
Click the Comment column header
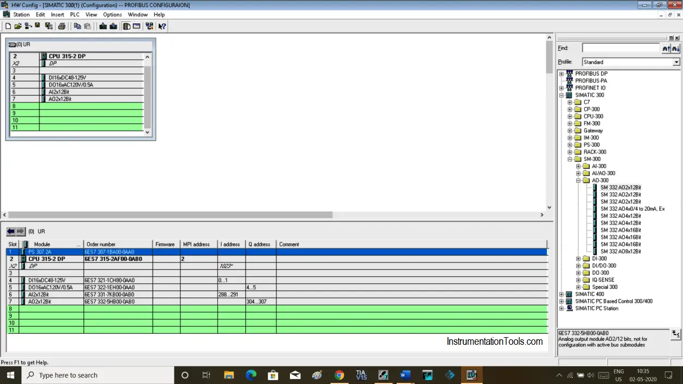click(412, 245)
